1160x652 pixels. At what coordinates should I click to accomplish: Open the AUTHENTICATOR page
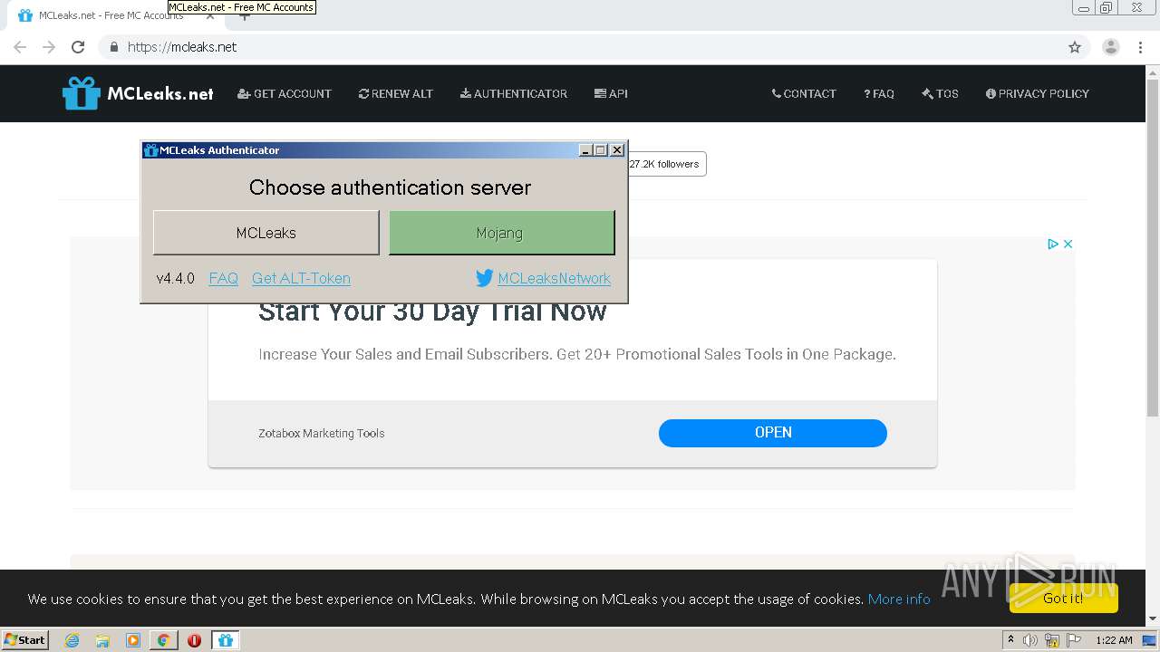(x=514, y=93)
